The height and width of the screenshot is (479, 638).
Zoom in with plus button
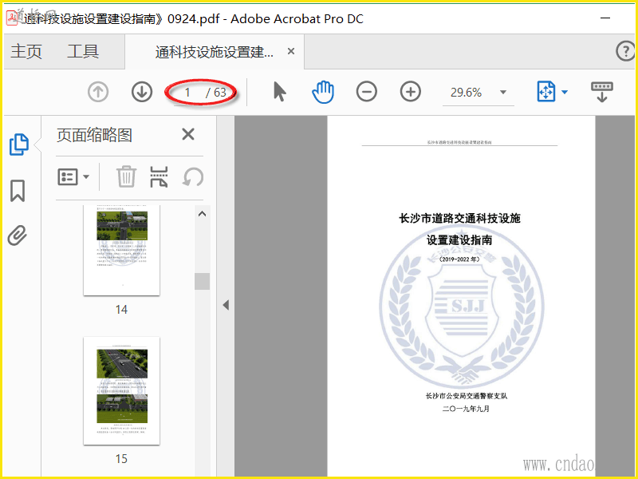tap(411, 92)
